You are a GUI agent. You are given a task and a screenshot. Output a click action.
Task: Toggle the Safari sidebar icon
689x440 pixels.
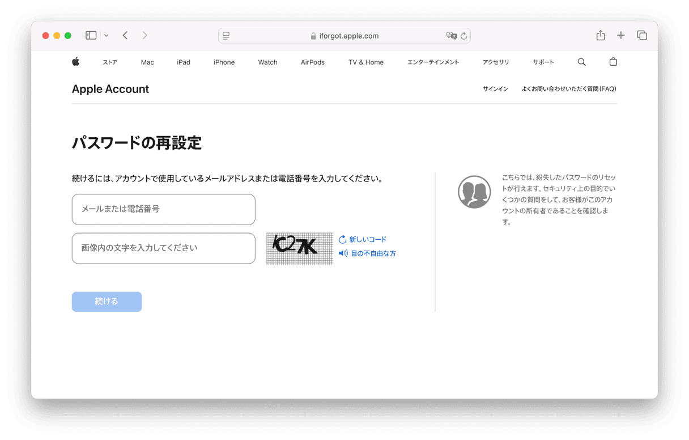[x=91, y=36]
